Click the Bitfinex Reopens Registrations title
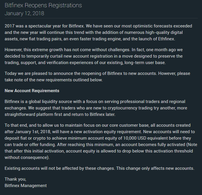Image resolution: width=202 pixels, height=195 pixels. 43,5
